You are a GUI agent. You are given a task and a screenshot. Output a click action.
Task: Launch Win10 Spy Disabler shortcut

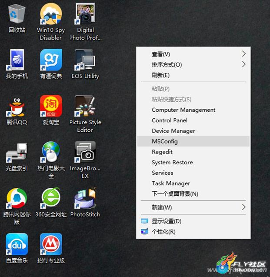point(51,13)
